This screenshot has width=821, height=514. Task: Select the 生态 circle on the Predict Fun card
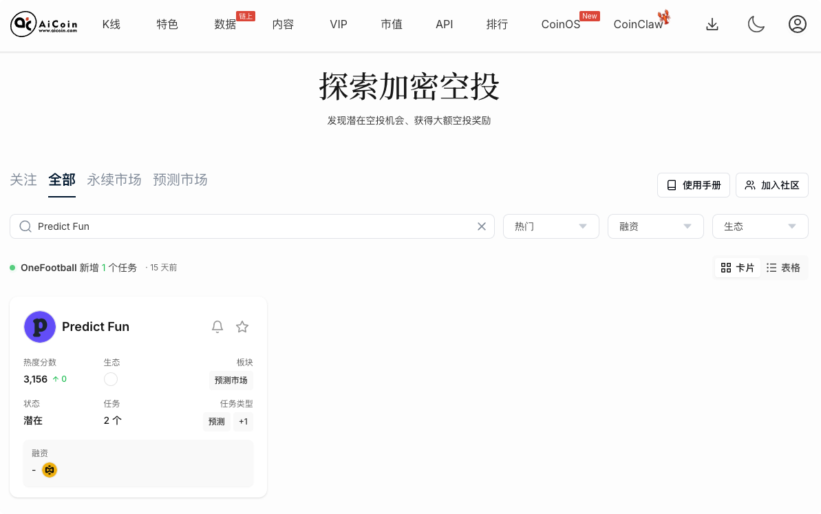click(111, 378)
